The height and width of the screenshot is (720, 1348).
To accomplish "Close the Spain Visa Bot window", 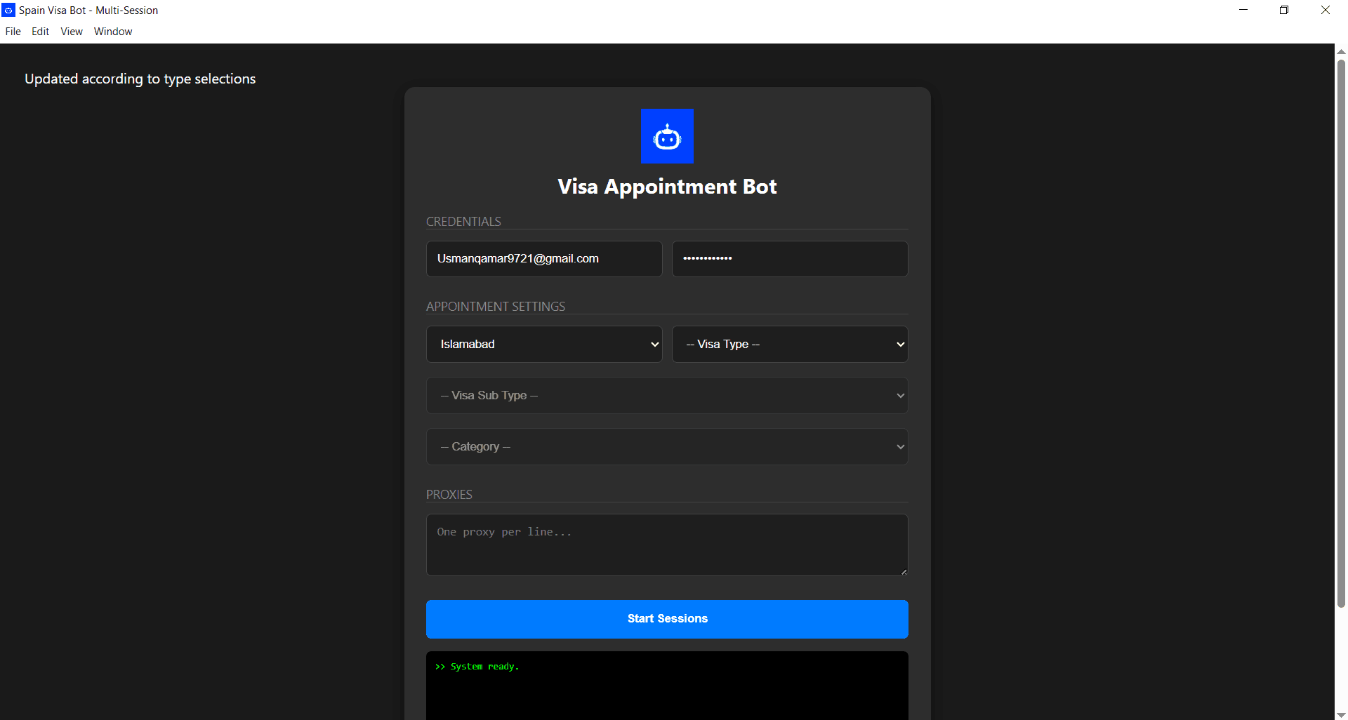I will [x=1326, y=10].
